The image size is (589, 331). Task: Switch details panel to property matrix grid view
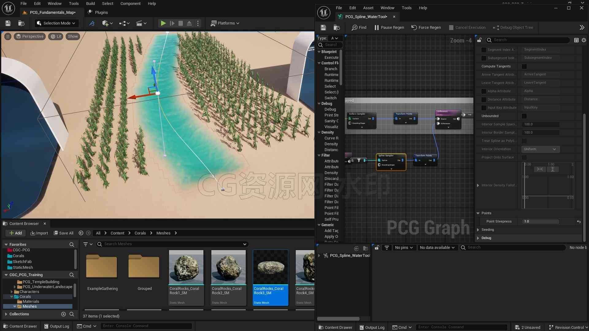point(576,40)
